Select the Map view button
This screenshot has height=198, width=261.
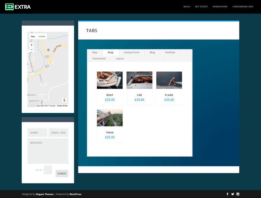33,36
